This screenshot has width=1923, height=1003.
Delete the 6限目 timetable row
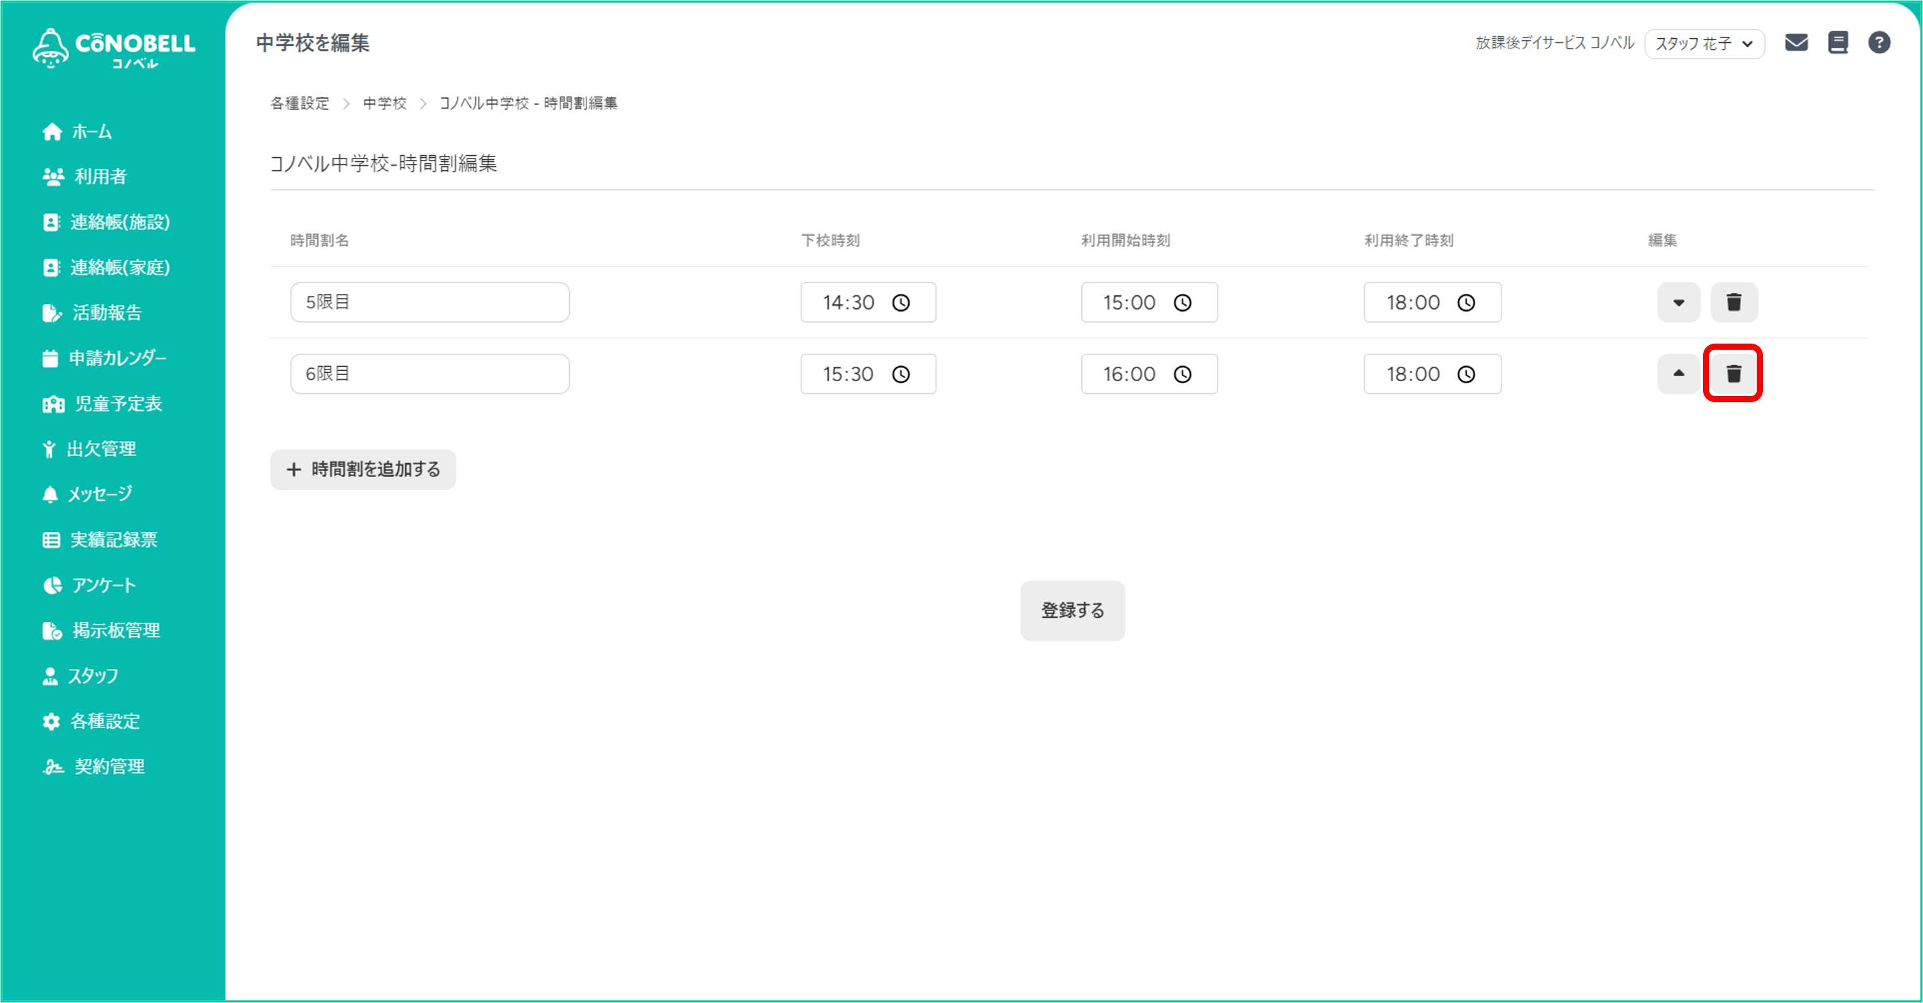coord(1734,374)
